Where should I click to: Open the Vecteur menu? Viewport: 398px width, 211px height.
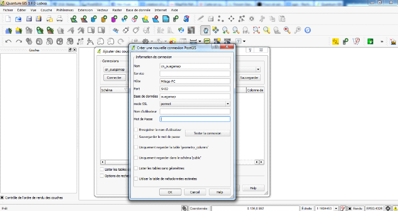102,9
